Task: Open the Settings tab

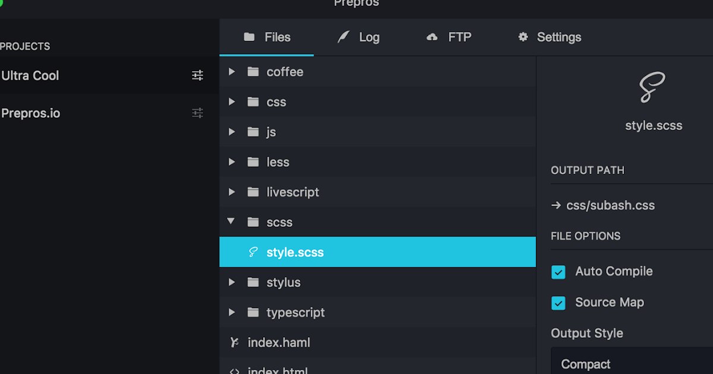Action: (550, 37)
